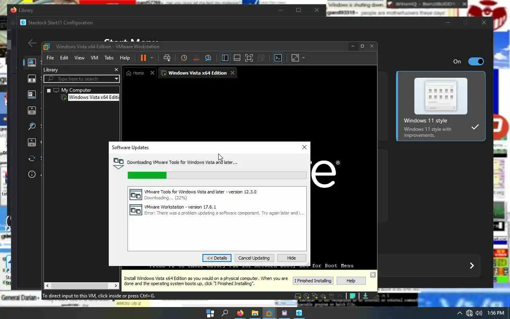
Task: Click the library horizontal scrollbar
Action: tap(82, 286)
